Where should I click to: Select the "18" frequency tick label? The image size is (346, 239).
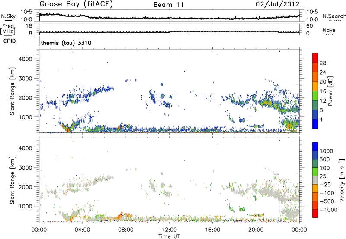coord(29,26)
